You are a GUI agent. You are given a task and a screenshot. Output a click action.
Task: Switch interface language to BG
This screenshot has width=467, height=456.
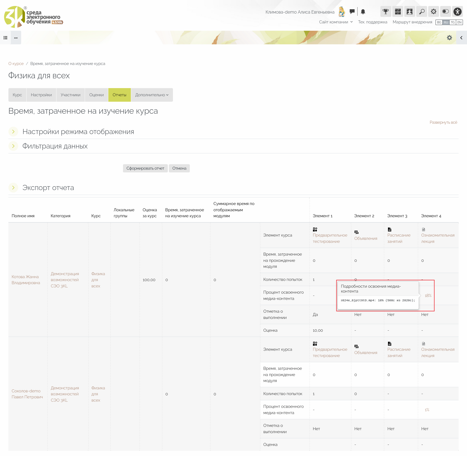pyautogui.click(x=439, y=22)
